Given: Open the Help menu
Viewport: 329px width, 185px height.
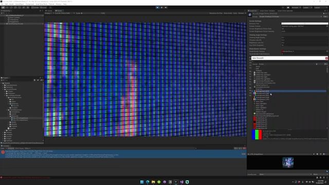Looking at the screenshot, I should (x=65, y=4).
